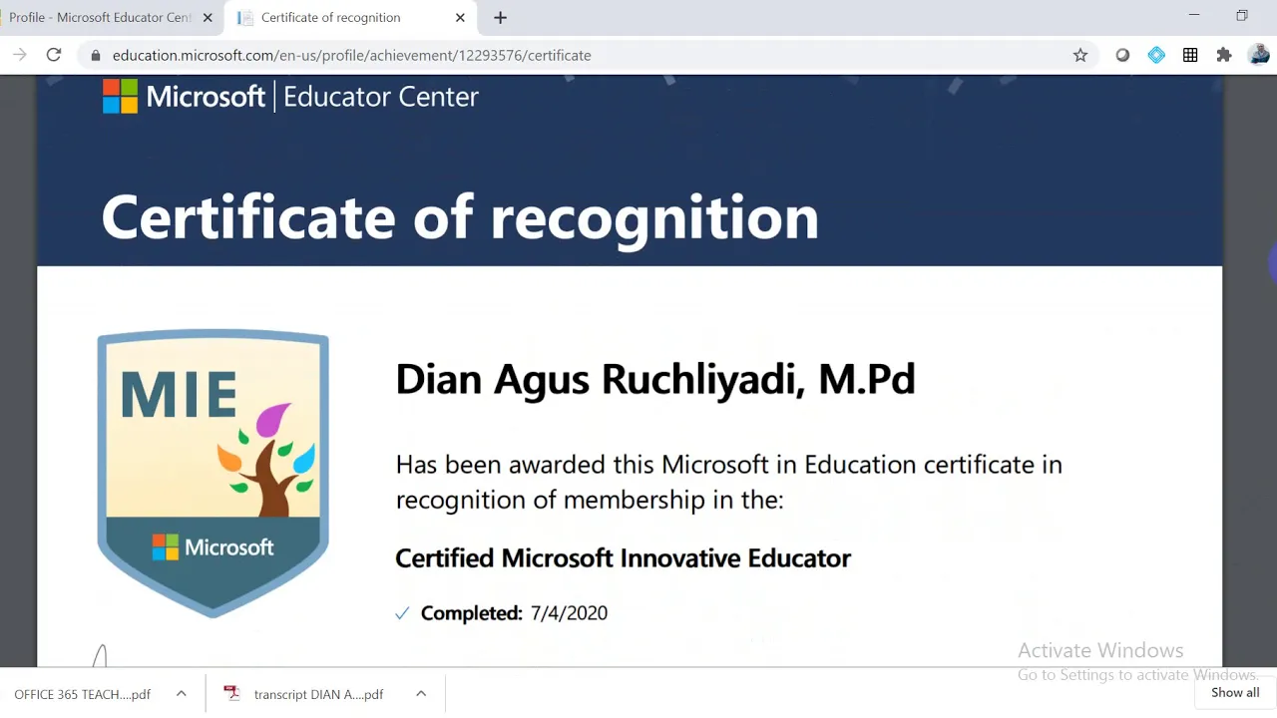View site security lock information
Viewport: 1277px width, 718px height.
pos(96,56)
